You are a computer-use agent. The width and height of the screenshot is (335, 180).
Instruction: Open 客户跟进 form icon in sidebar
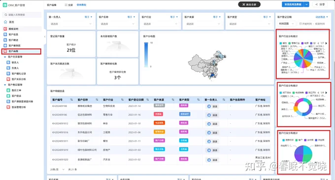tap(5, 40)
